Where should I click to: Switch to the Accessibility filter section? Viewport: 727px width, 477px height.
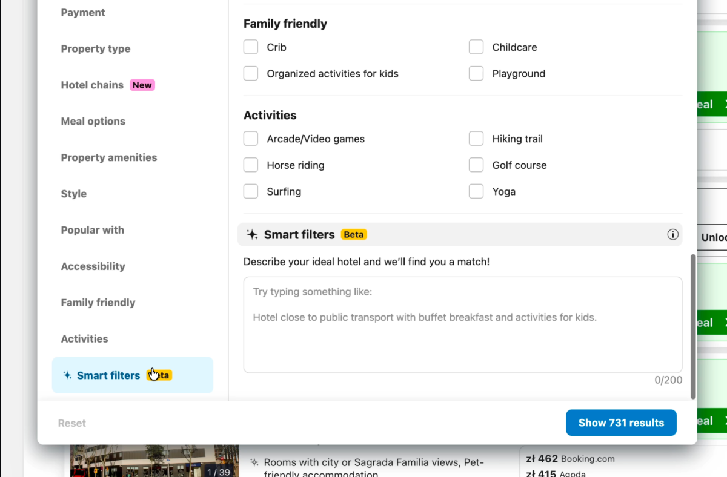(x=93, y=266)
